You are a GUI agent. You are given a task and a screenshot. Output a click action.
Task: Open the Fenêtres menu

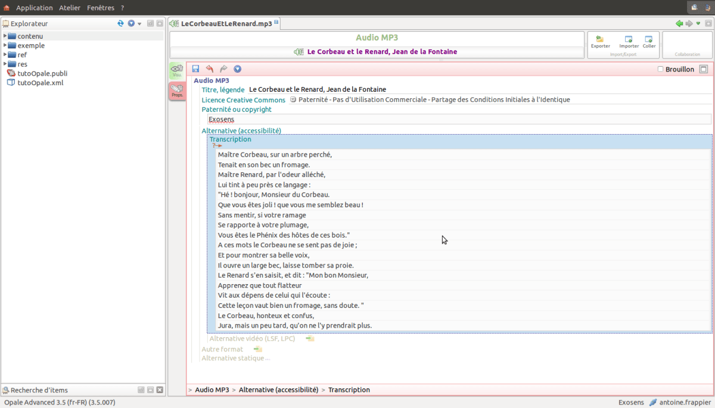(x=101, y=8)
